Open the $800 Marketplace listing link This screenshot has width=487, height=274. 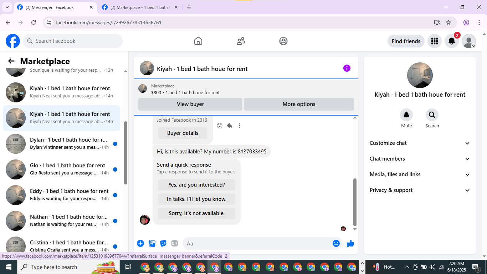click(x=185, y=92)
